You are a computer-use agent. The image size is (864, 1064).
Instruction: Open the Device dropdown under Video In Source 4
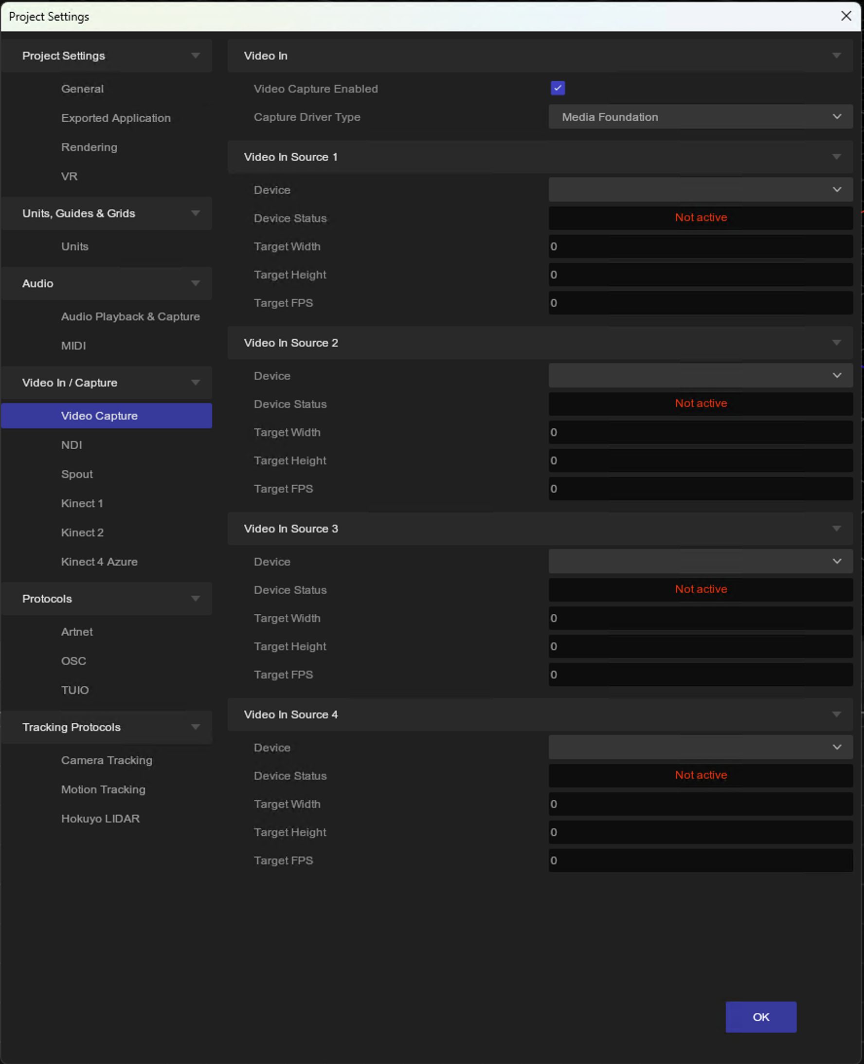(699, 747)
